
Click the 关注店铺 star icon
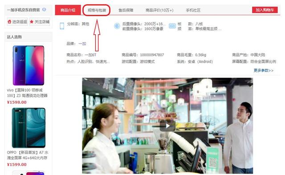tap(32, 22)
